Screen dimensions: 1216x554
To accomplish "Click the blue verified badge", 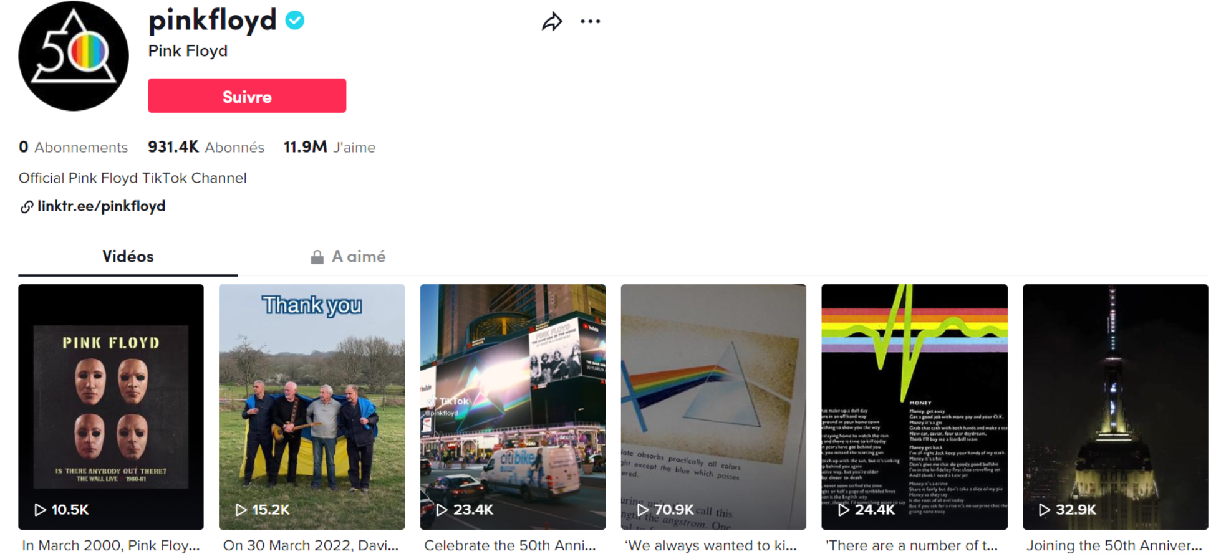I will [295, 21].
